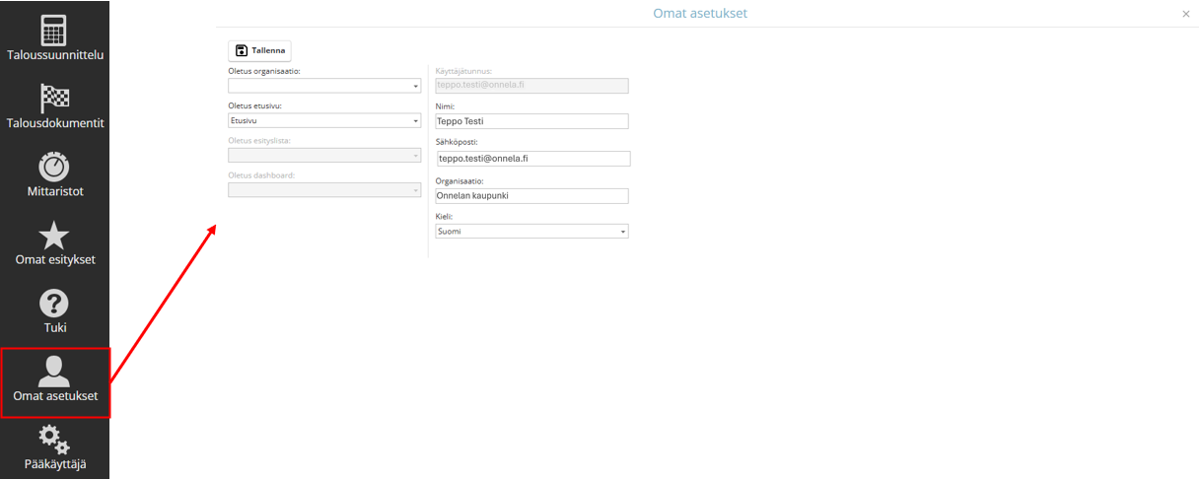Screen dimensions: 1203x480
Task: Open Omat esitykset star icon
Action: (54, 235)
